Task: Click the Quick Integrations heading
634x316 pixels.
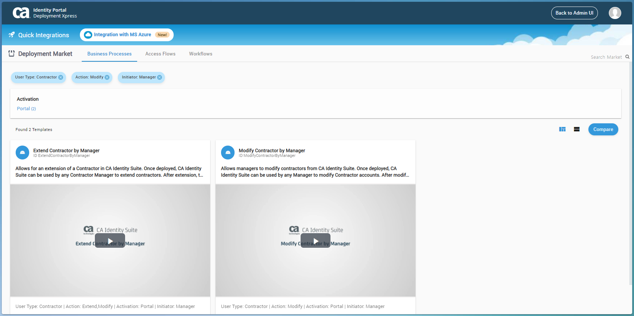Action: (x=43, y=35)
